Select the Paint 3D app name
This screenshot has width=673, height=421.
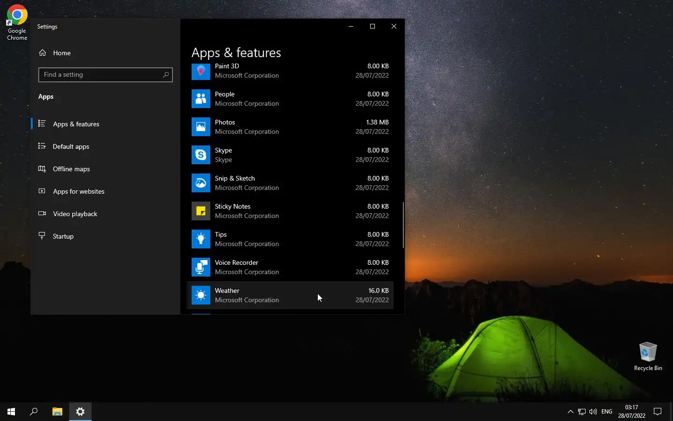[227, 66]
